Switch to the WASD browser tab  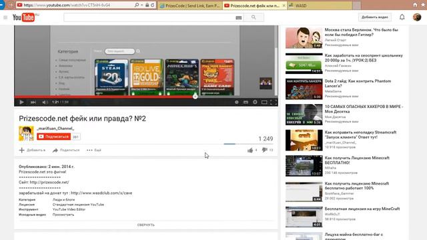coord(320,5)
